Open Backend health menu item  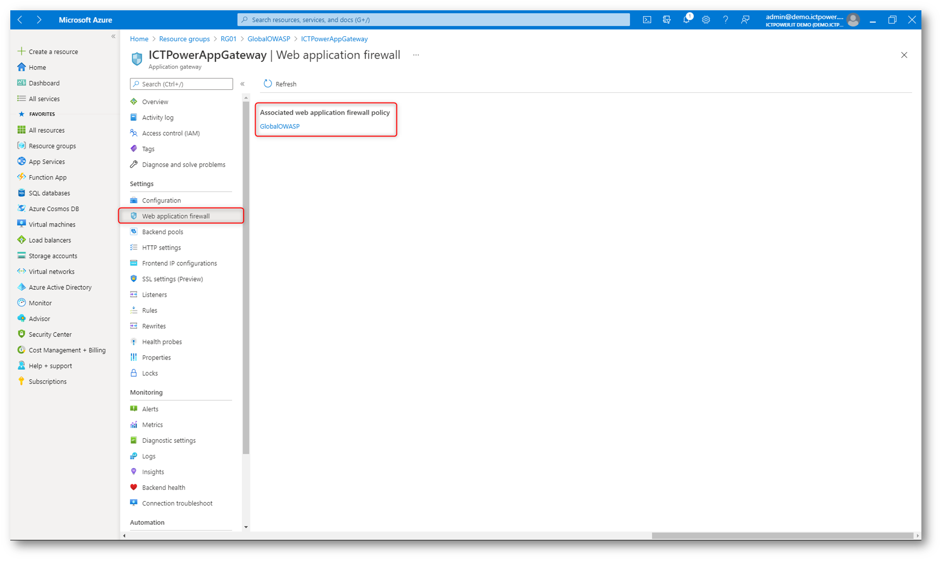coord(164,487)
